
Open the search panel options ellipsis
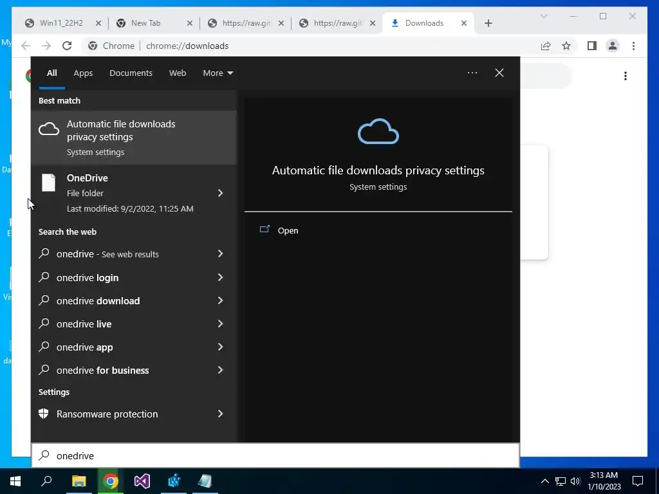tap(472, 73)
